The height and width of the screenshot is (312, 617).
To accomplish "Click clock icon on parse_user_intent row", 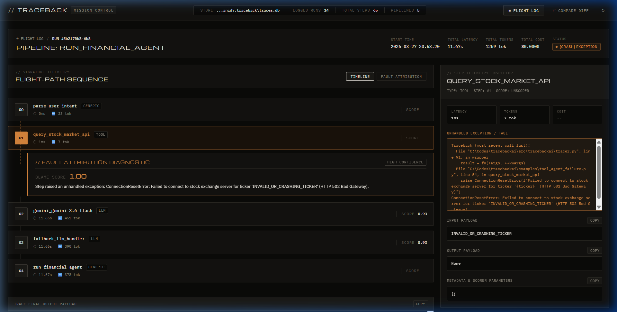I will [x=35, y=114].
